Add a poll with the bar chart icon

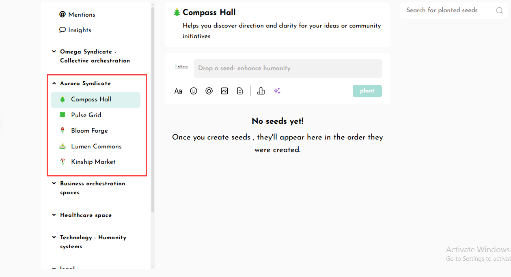[x=261, y=91]
